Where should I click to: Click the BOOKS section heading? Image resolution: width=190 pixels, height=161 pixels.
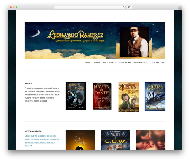(x=28, y=83)
